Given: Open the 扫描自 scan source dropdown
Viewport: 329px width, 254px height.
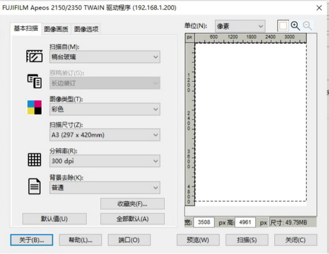Looking at the screenshot, I should coord(105,57).
